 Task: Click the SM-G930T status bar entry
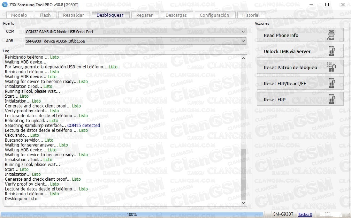283,214
